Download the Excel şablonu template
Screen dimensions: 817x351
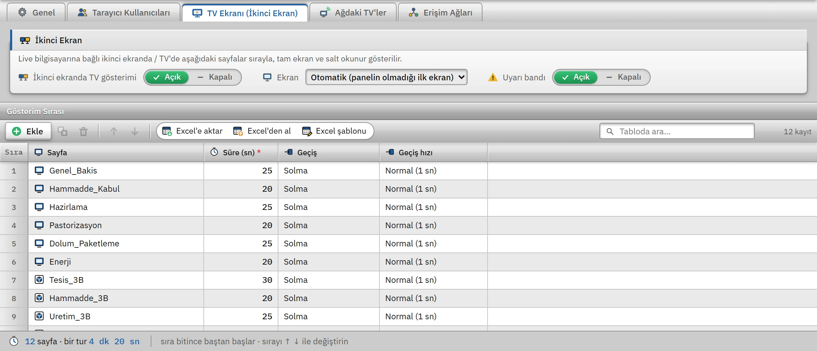[334, 131]
